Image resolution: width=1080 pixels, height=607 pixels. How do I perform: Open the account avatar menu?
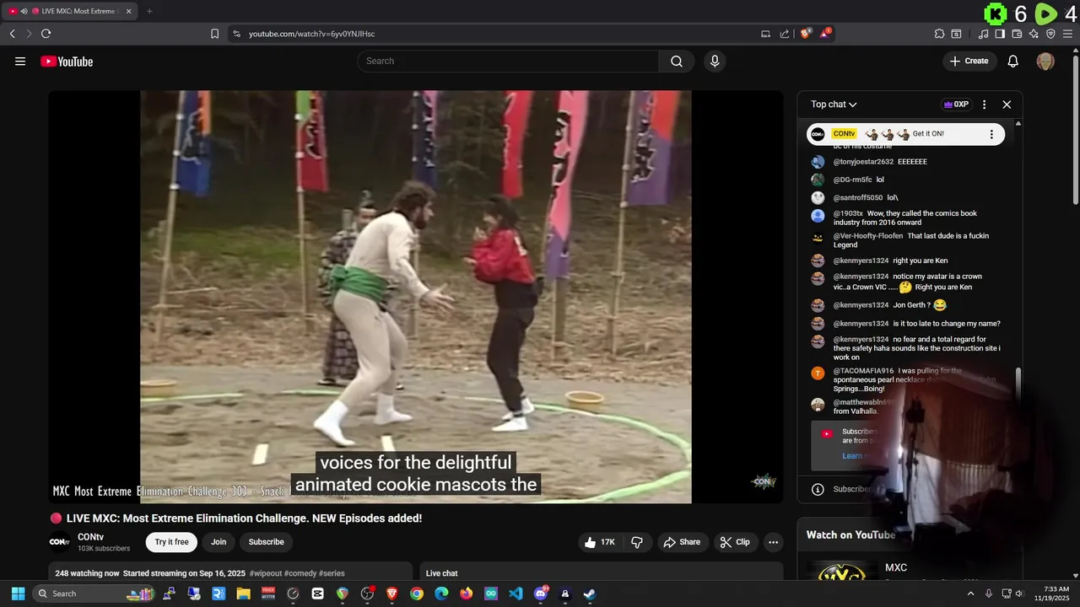[x=1045, y=61]
